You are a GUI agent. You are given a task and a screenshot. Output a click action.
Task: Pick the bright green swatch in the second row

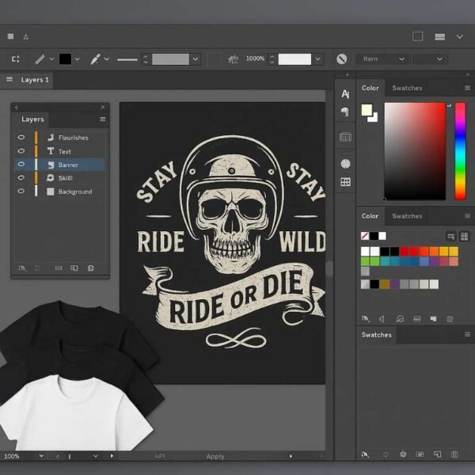pyautogui.click(x=365, y=261)
